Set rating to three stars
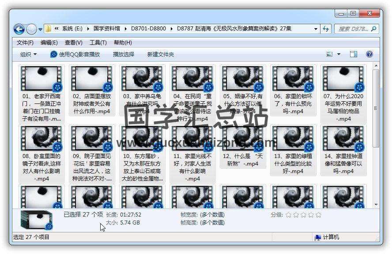The width and height of the screenshot is (392, 254). click(x=304, y=215)
